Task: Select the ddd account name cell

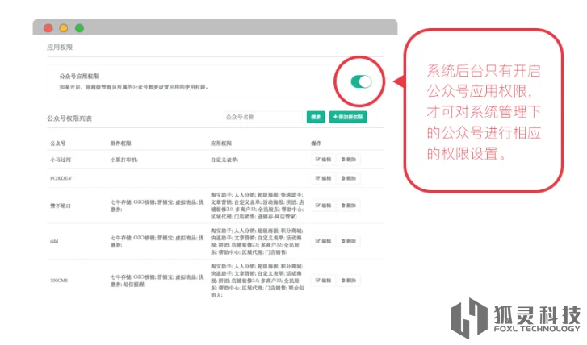Action: (x=54, y=242)
